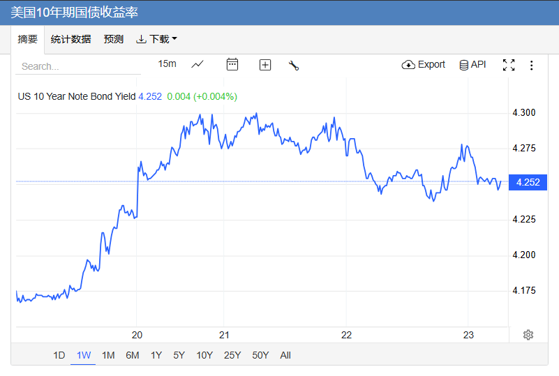This screenshot has height=376, width=559.
Task: Select the 5Y time range
Action: coord(179,355)
